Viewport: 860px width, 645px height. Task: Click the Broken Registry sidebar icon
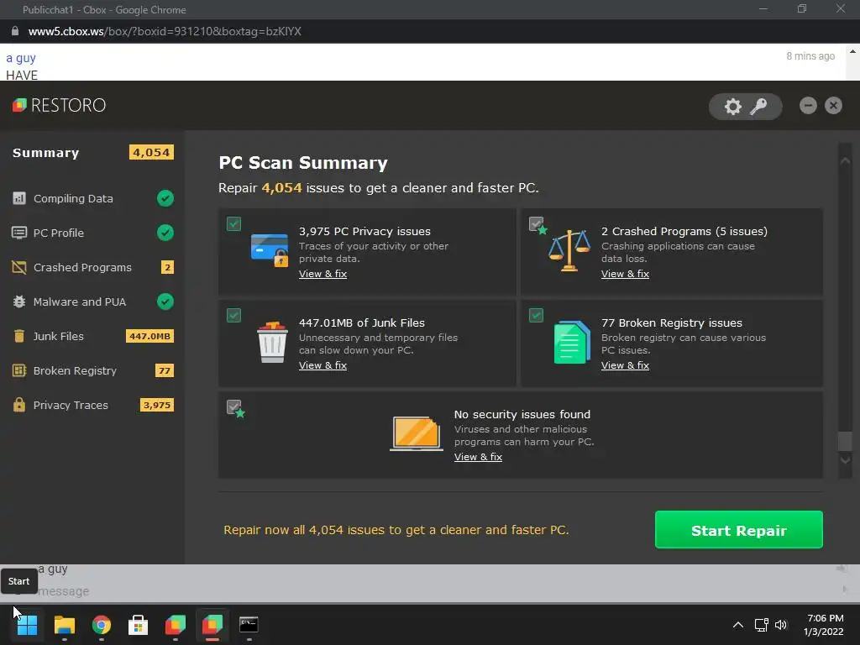(19, 370)
